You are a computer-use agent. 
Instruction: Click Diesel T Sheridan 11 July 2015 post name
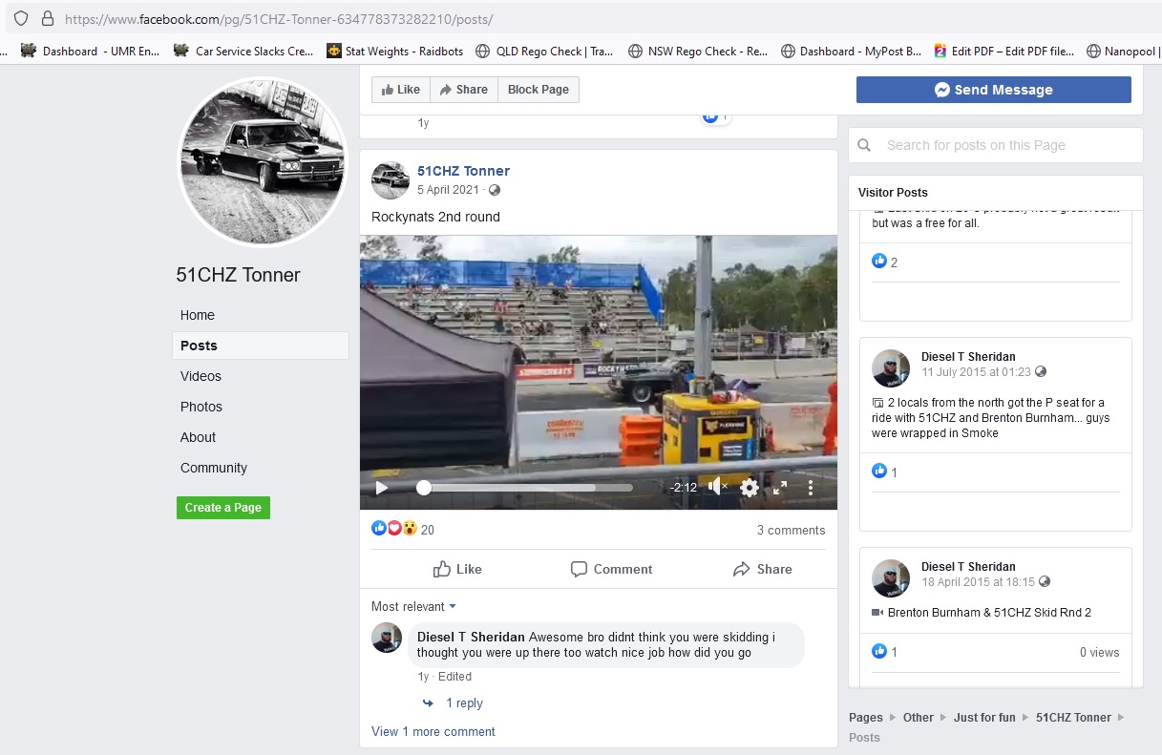coord(968,357)
